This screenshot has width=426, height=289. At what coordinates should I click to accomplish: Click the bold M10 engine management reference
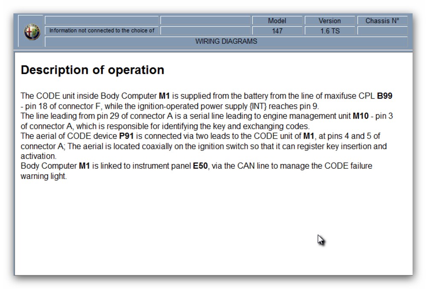(360, 117)
